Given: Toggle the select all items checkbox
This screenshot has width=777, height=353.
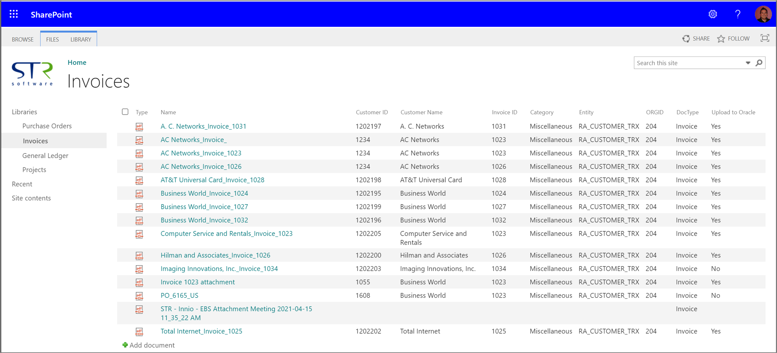Looking at the screenshot, I should click(125, 112).
